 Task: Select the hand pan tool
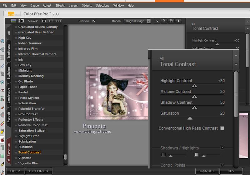171,21
